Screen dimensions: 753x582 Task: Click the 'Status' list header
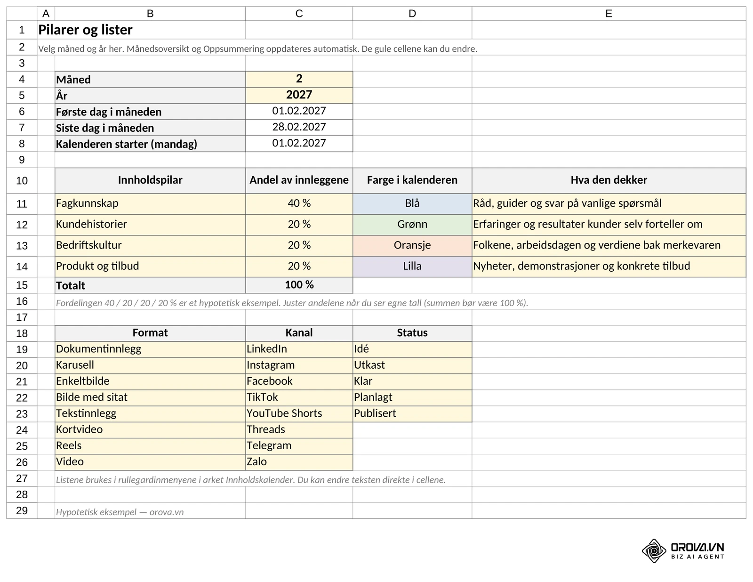pyautogui.click(x=412, y=333)
